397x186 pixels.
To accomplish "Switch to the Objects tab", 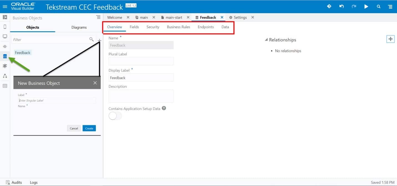I will 33,27.
